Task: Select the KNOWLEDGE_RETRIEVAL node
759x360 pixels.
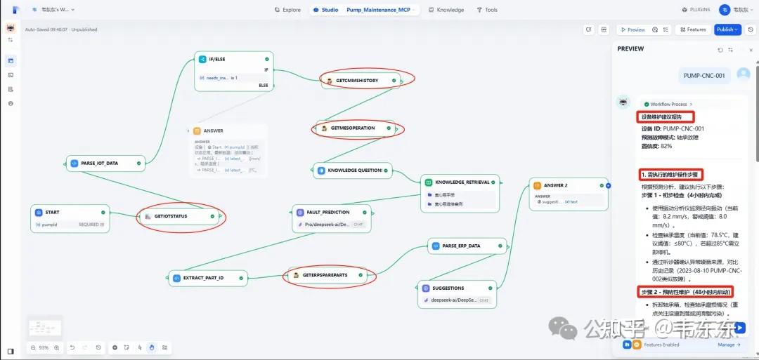Action: click(460, 193)
